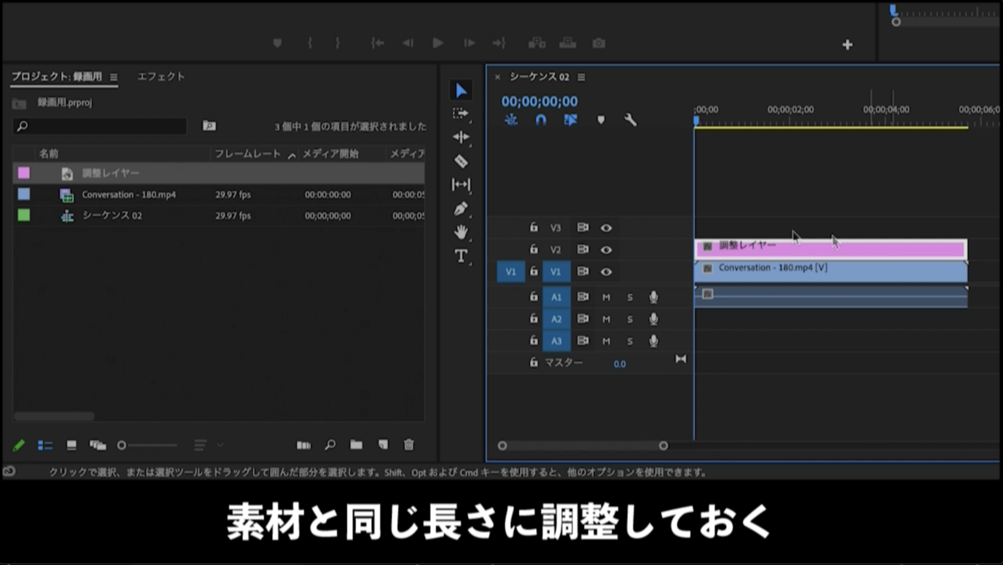Image resolution: width=1003 pixels, height=565 pixels.
Task: Click the New Item icon
Action: tap(383, 445)
